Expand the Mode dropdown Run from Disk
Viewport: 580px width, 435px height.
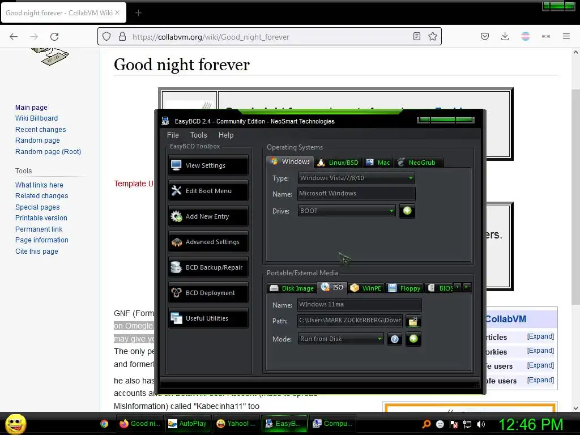click(x=340, y=339)
